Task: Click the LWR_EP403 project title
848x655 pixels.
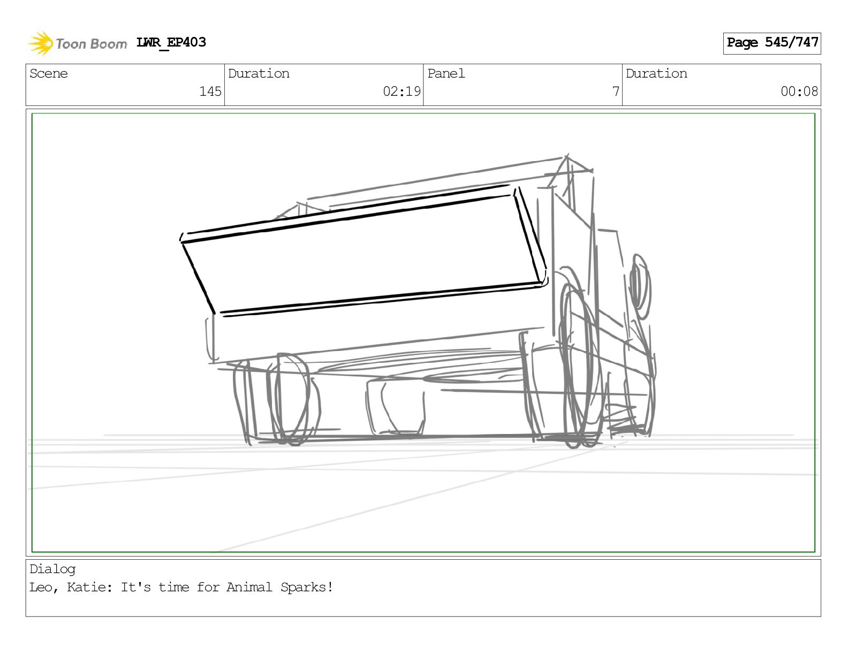Action: [171, 43]
